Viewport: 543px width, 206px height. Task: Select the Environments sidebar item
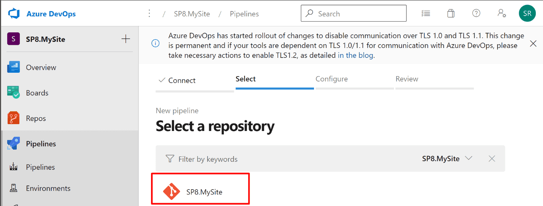[x=48, y=188]
